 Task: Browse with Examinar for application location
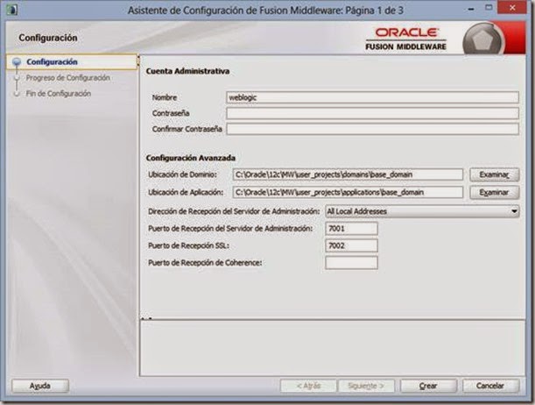[x=495, y=192]
